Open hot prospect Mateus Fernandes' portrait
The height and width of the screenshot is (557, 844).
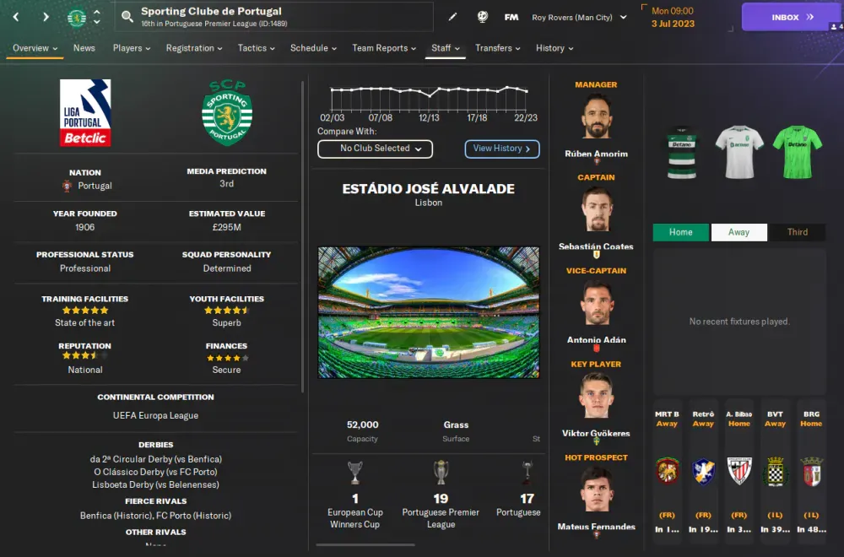[x=597, y=489]
